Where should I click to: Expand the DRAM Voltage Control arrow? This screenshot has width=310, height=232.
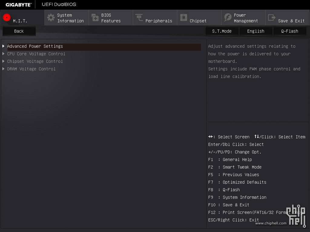(3, 69)
